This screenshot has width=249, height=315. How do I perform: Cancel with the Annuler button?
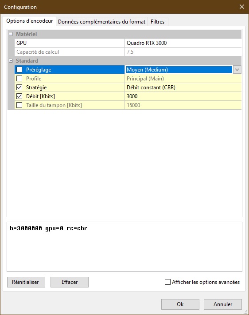[x=223, y=304]
